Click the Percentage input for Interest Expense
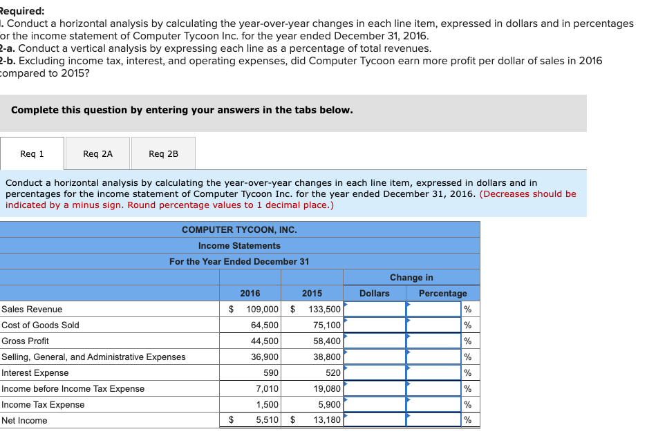647x436 pixels. [434, 372]
